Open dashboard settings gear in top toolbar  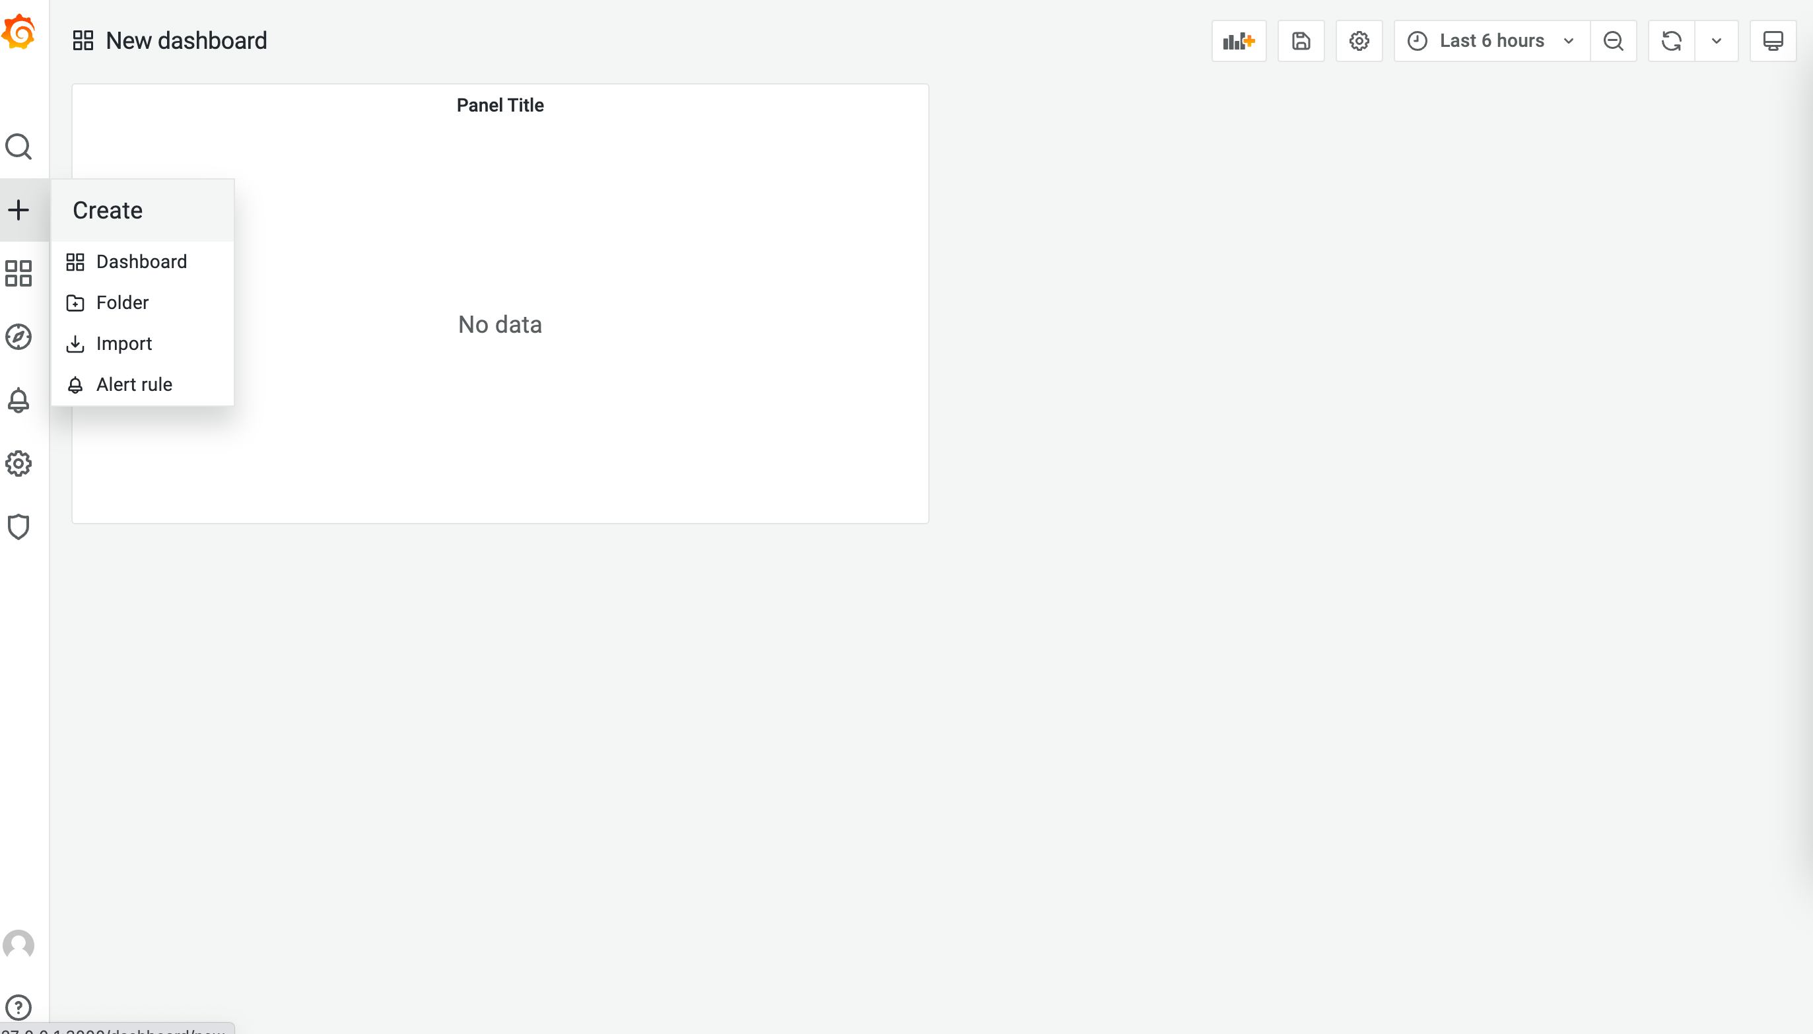coord(1359,41)
